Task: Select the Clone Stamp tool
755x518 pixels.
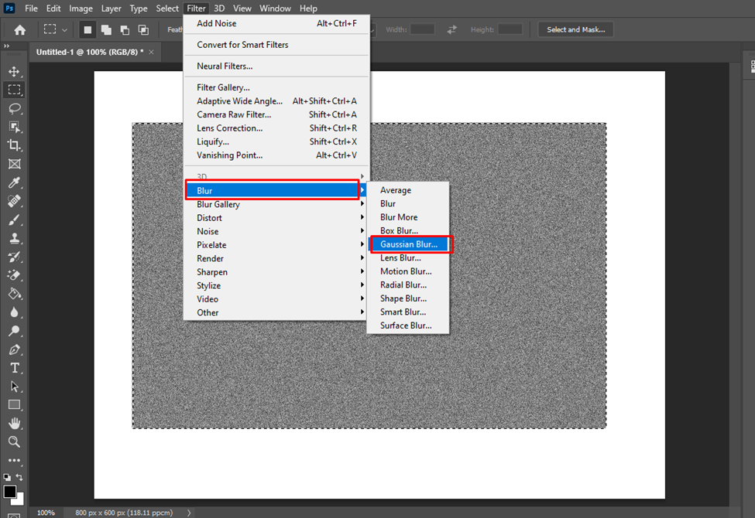Action: point(15,238)
